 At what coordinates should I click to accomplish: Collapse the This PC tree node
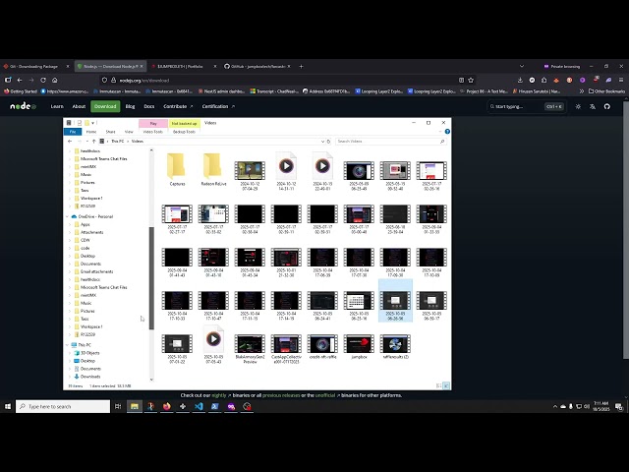click(67, 345)
